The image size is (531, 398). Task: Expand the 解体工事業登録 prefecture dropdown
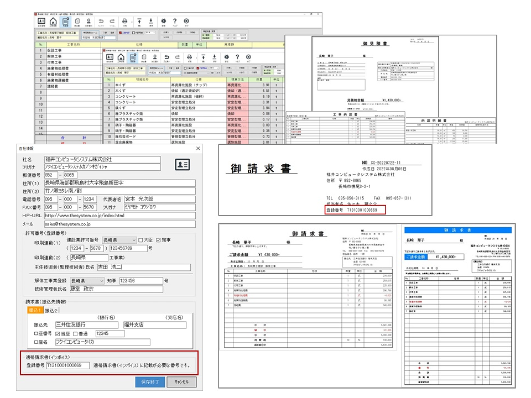[x=87, y=281]
